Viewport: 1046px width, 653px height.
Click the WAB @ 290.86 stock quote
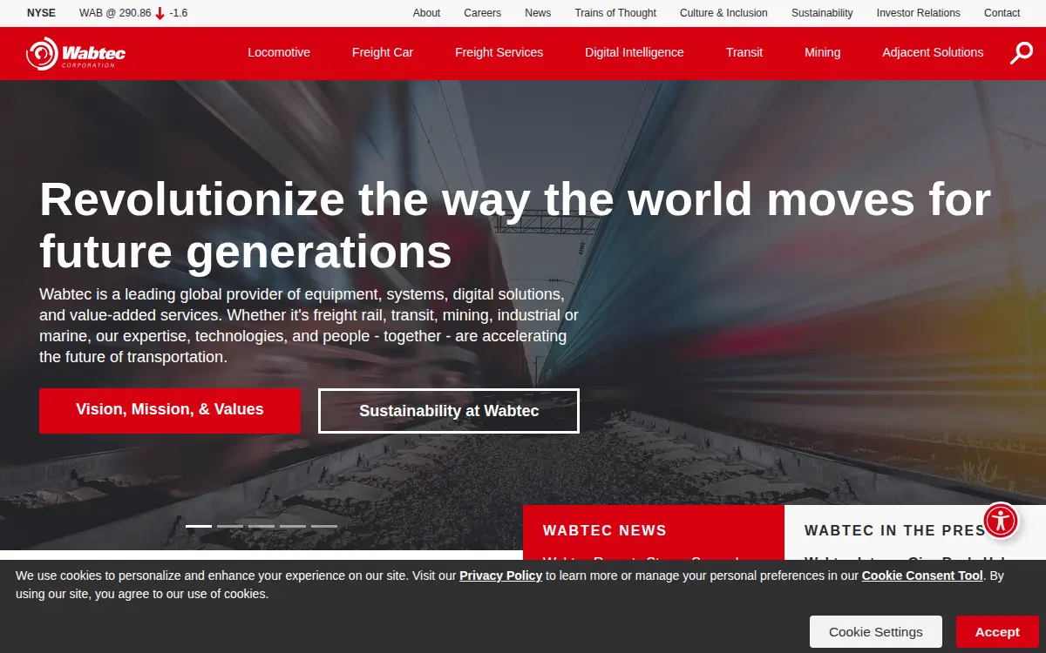(115, 13)
